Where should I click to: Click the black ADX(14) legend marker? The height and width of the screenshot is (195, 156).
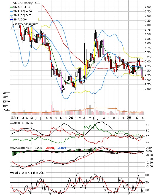click(x=11, y=123)
